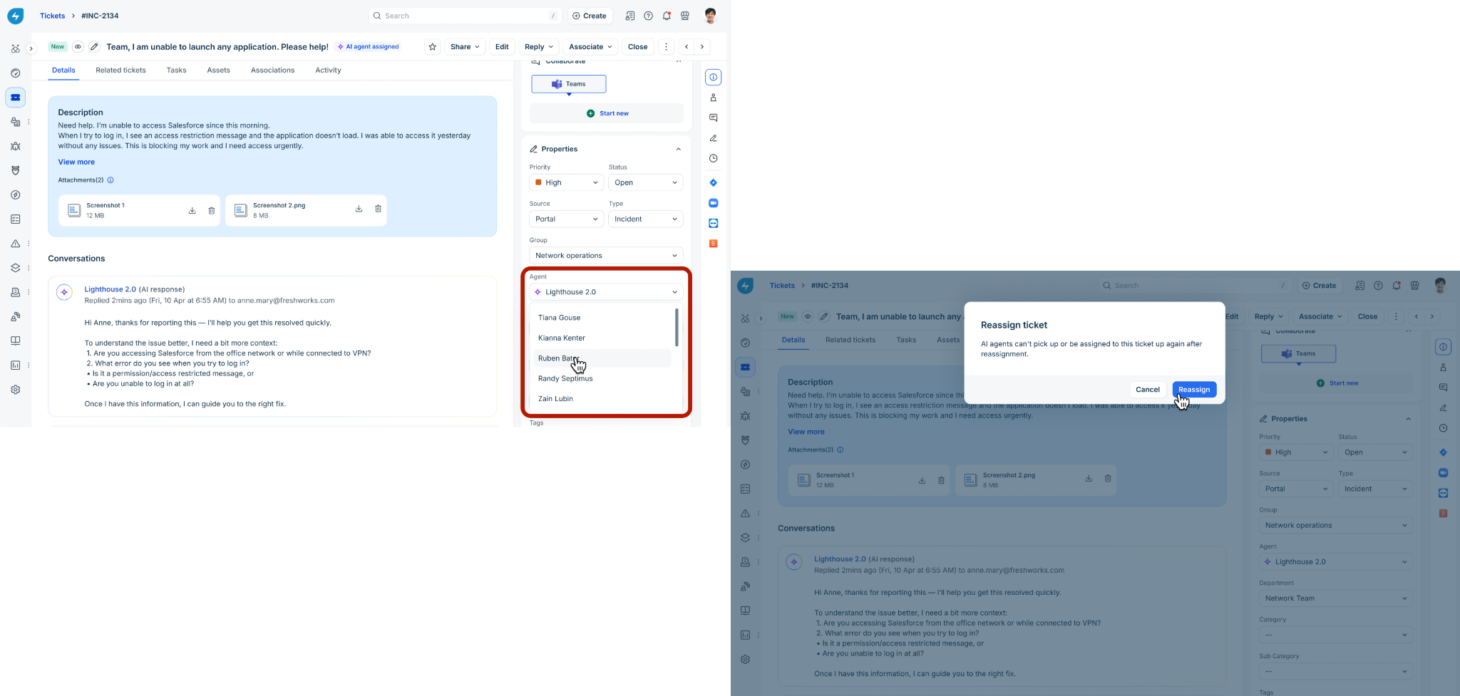The width and height of the screenshot is (1460, 696).
Task: Open the gauge dashboard icon in undimmed sidebar
Action: pos(15,73)
